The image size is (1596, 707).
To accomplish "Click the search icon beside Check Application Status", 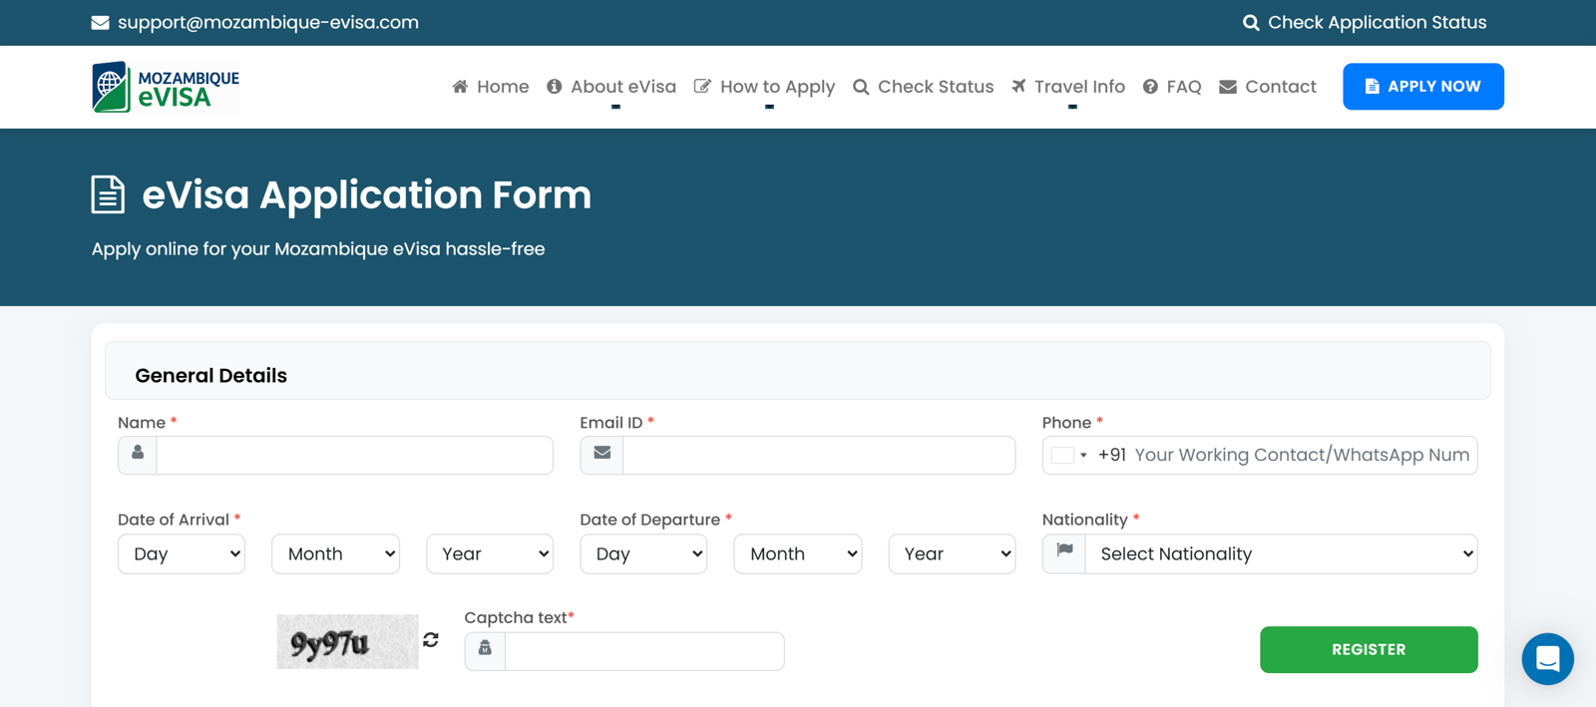I will pos(1250,23).
